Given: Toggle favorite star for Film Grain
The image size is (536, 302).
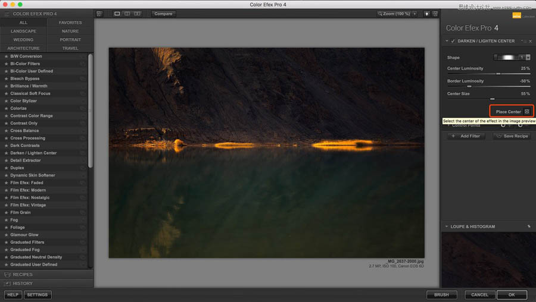Looking at the screenshot, I should pos(7,212).
